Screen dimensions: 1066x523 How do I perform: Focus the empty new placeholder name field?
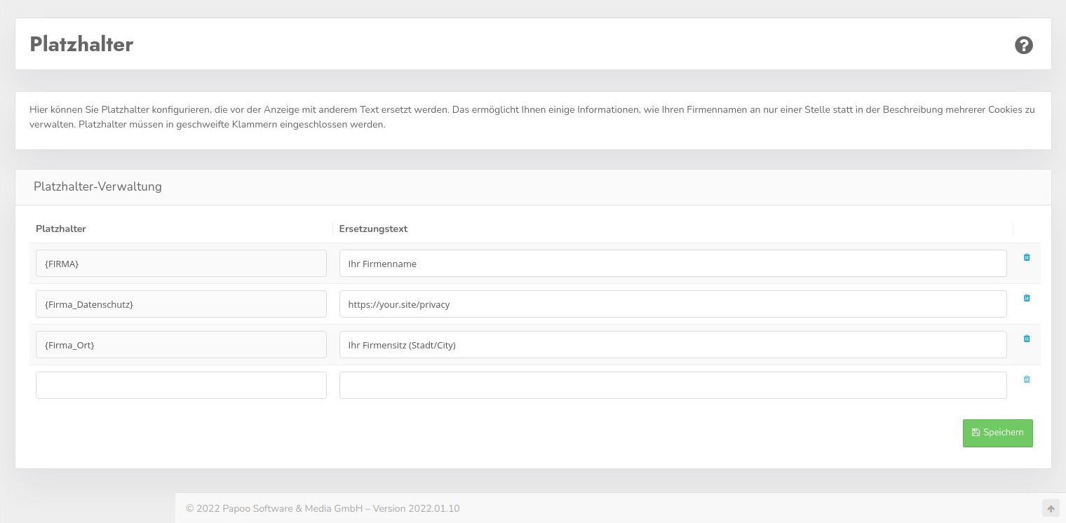point(181,386)
